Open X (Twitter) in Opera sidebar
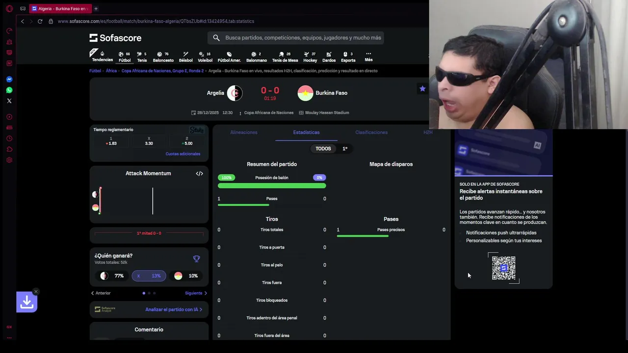628x353 pixels. coord(9,101)
